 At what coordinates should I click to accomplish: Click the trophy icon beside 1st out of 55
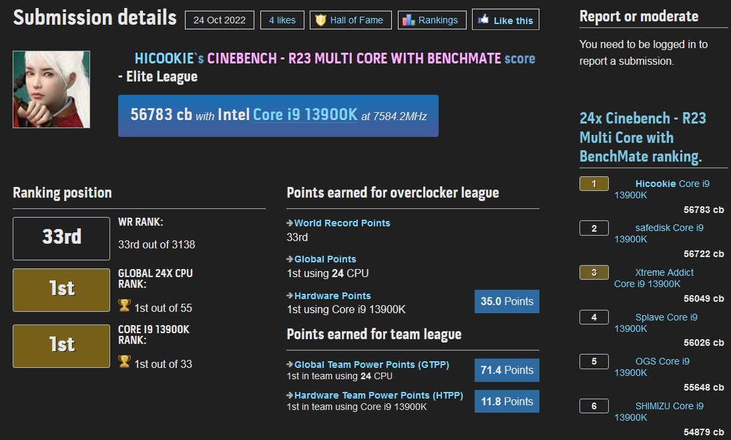[x=124, y=305]
